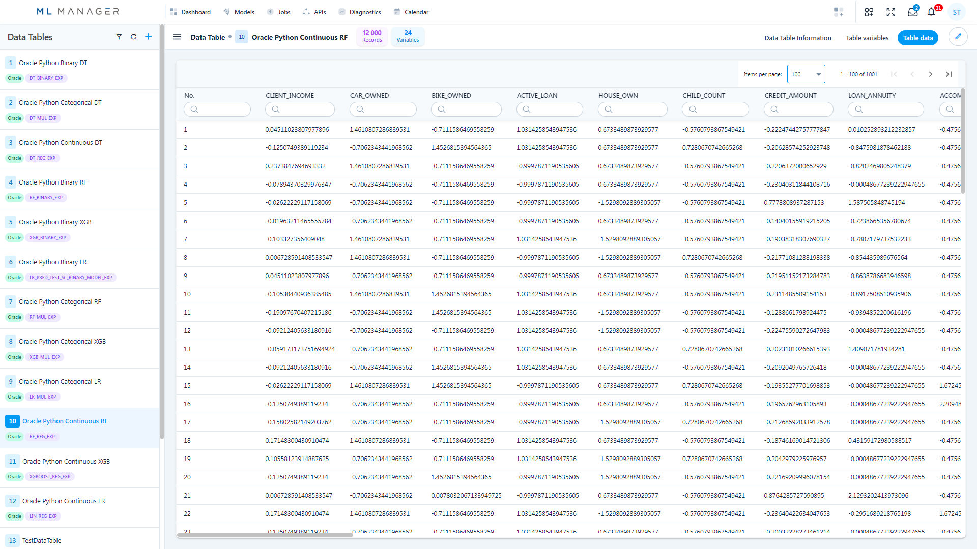
Task: Select Oracle Python Categorical LR table
Action: click(79, 388)
